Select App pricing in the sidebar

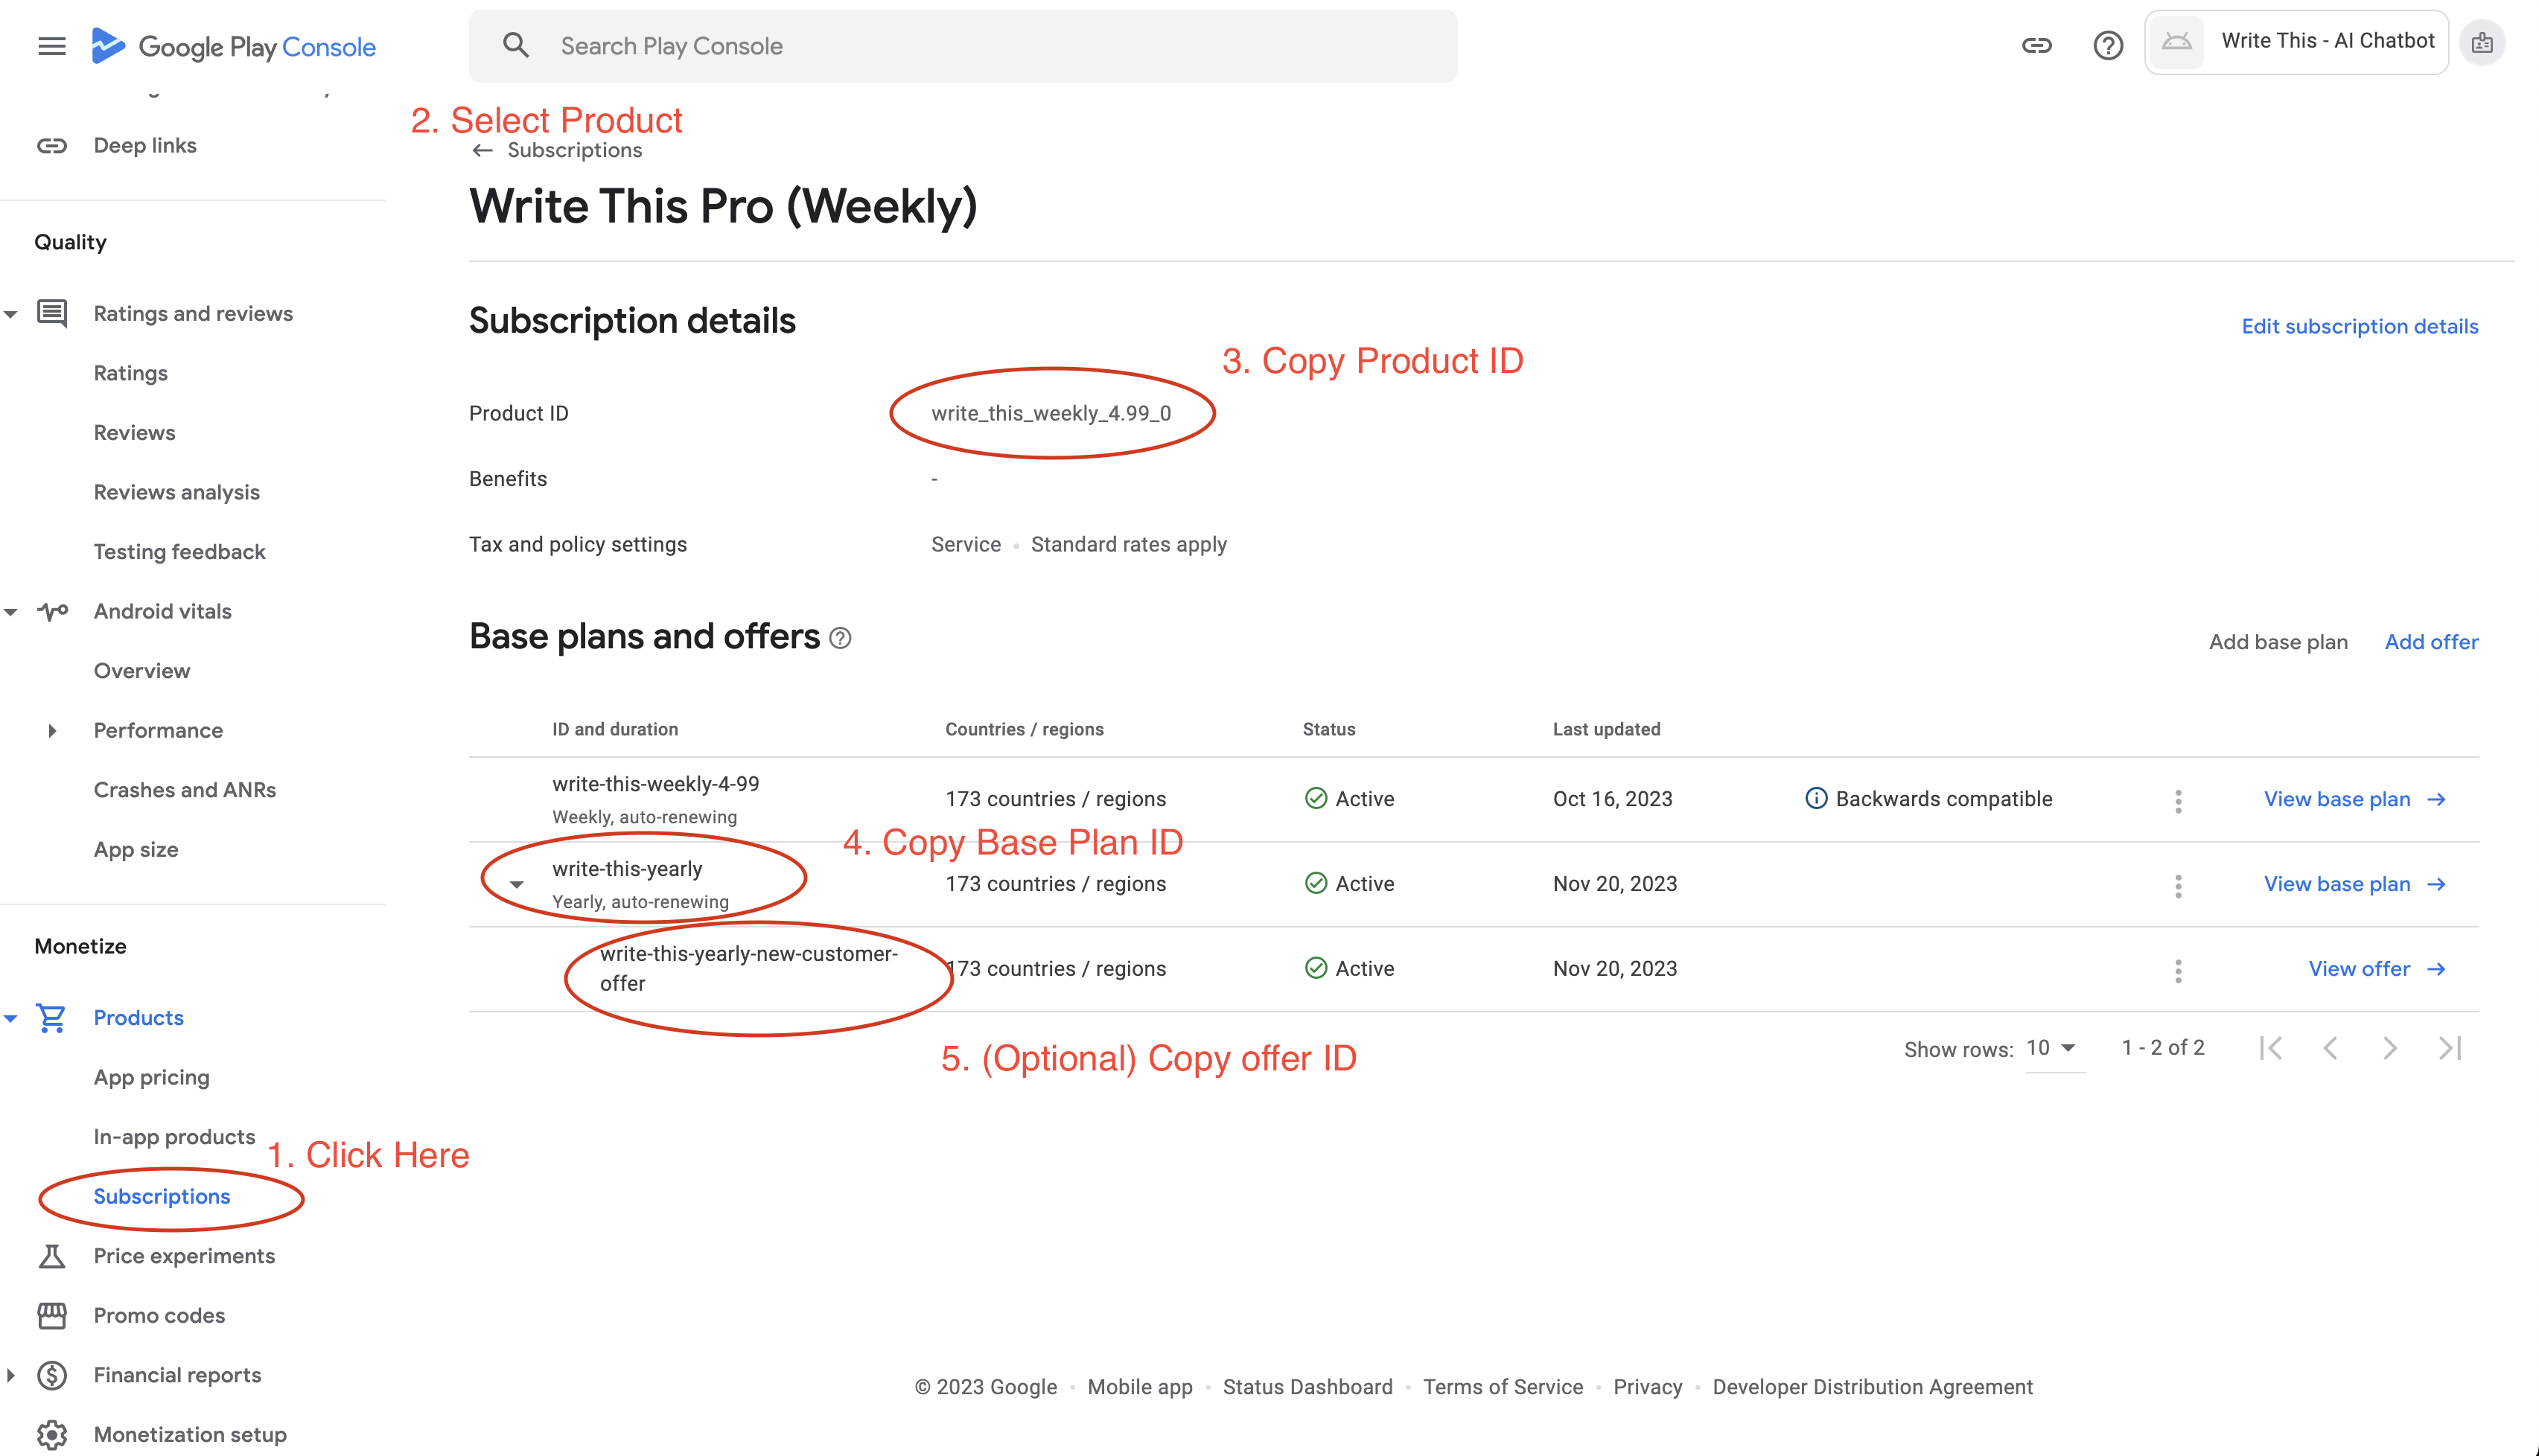[x=151, y=1077]
